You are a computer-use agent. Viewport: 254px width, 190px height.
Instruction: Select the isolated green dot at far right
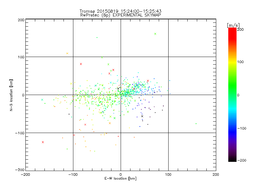[196, 123]
